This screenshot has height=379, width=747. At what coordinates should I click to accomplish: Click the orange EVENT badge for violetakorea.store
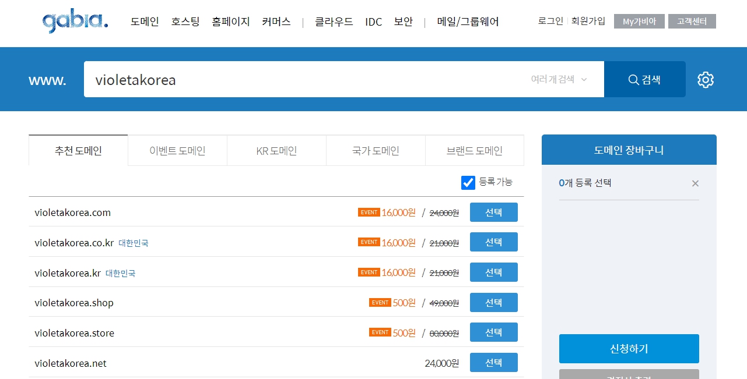(380, 332)
